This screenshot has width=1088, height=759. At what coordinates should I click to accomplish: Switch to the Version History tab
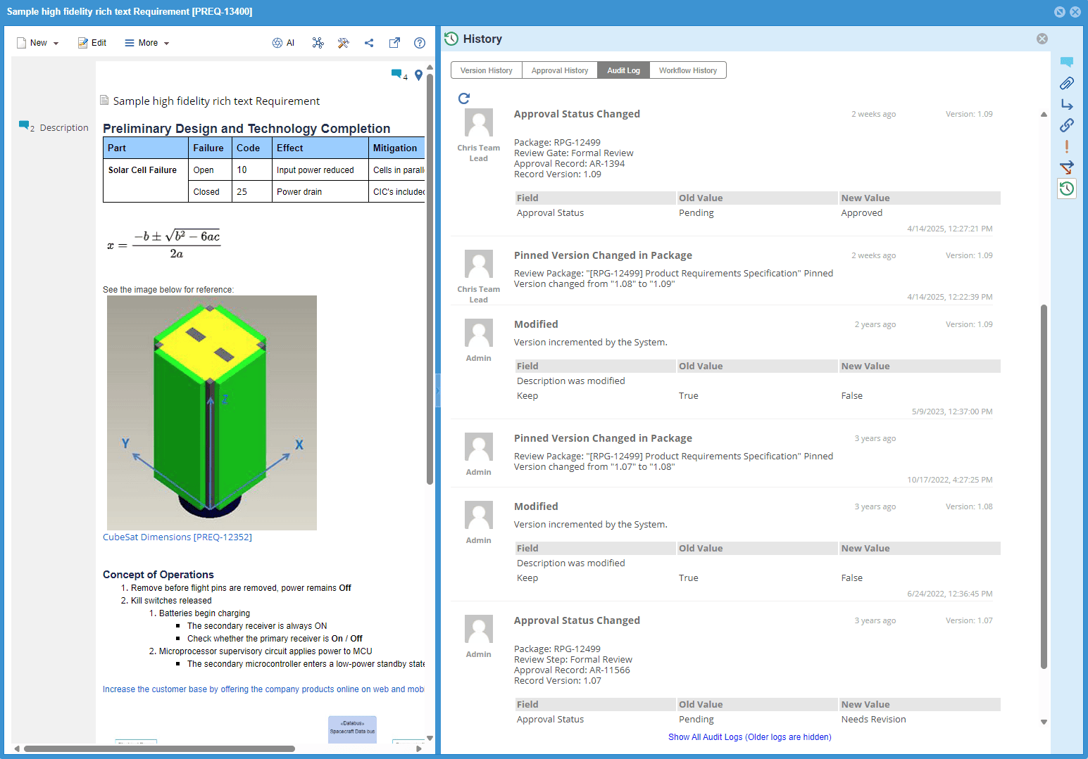coord(486,70)
